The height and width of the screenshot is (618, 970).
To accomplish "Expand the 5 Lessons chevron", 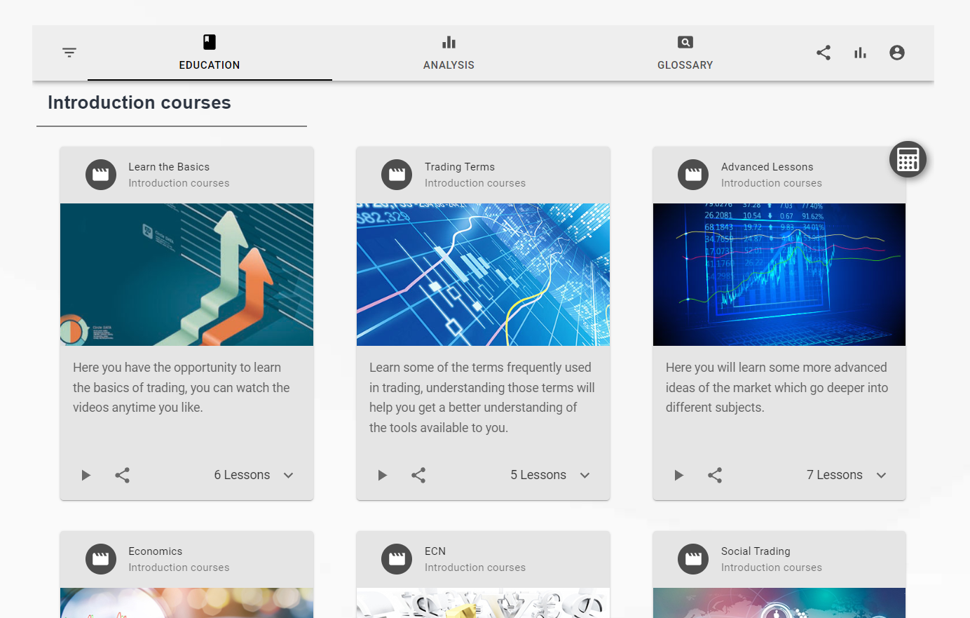I will 585,475.
